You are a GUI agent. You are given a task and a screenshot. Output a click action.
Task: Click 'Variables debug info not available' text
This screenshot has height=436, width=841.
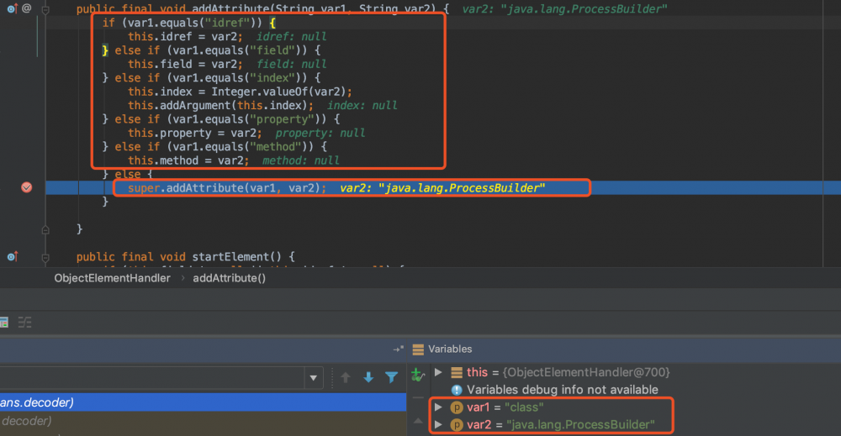[x=562, y=390]
